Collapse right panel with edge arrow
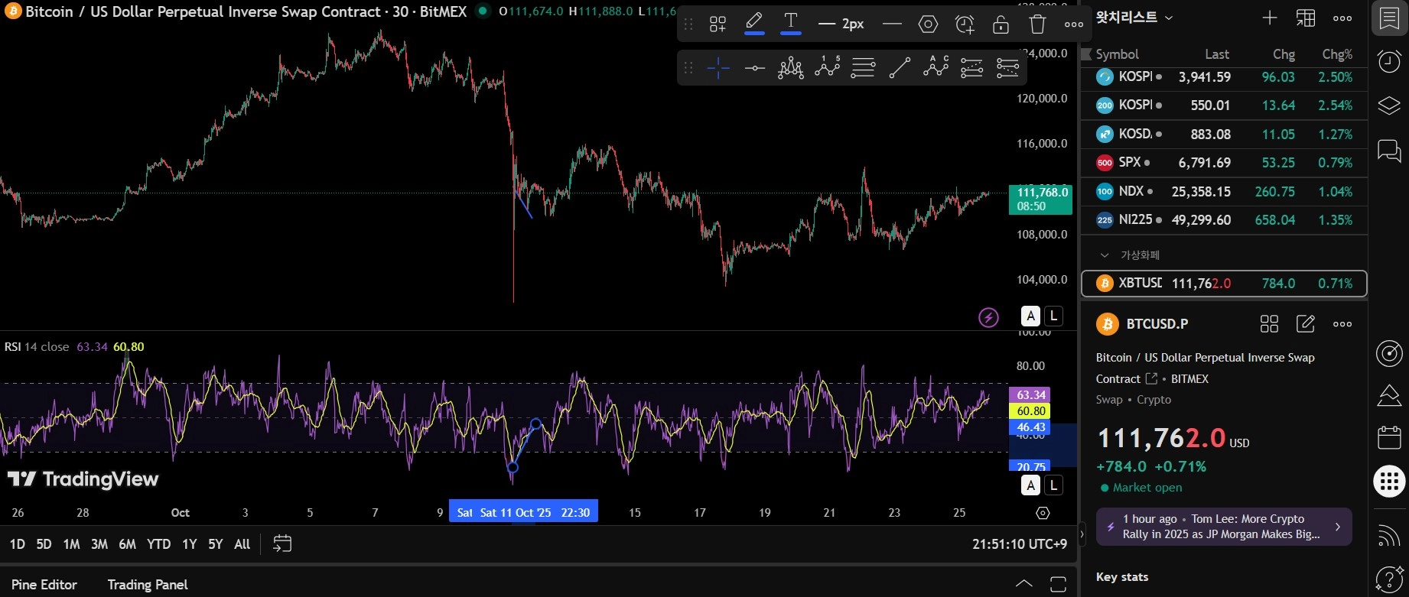 pos(1082,534)
